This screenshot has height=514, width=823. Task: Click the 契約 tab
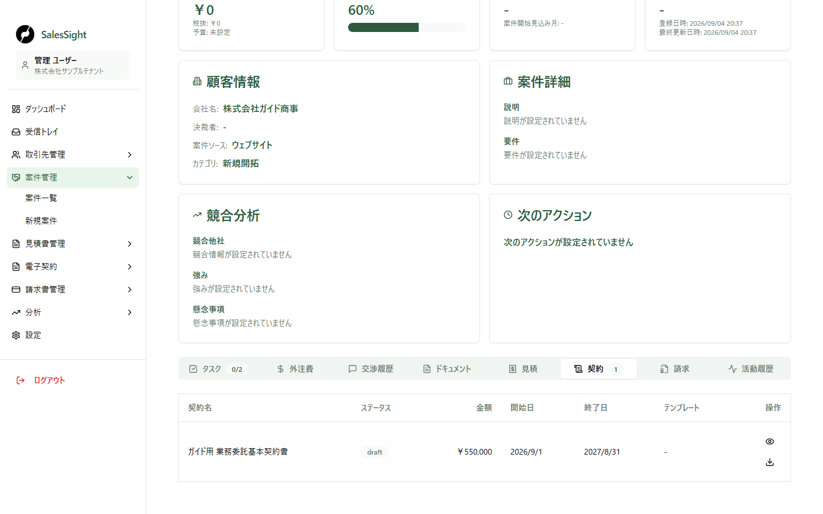[599, 369]
